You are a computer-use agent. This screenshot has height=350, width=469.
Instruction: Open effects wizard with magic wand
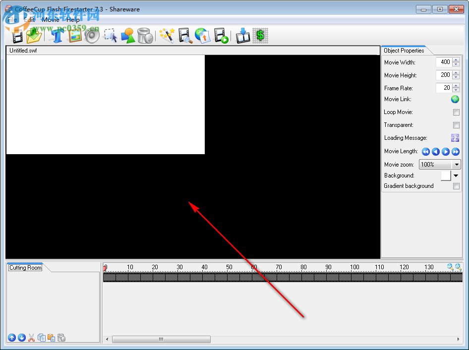click(x=167, y=36)
